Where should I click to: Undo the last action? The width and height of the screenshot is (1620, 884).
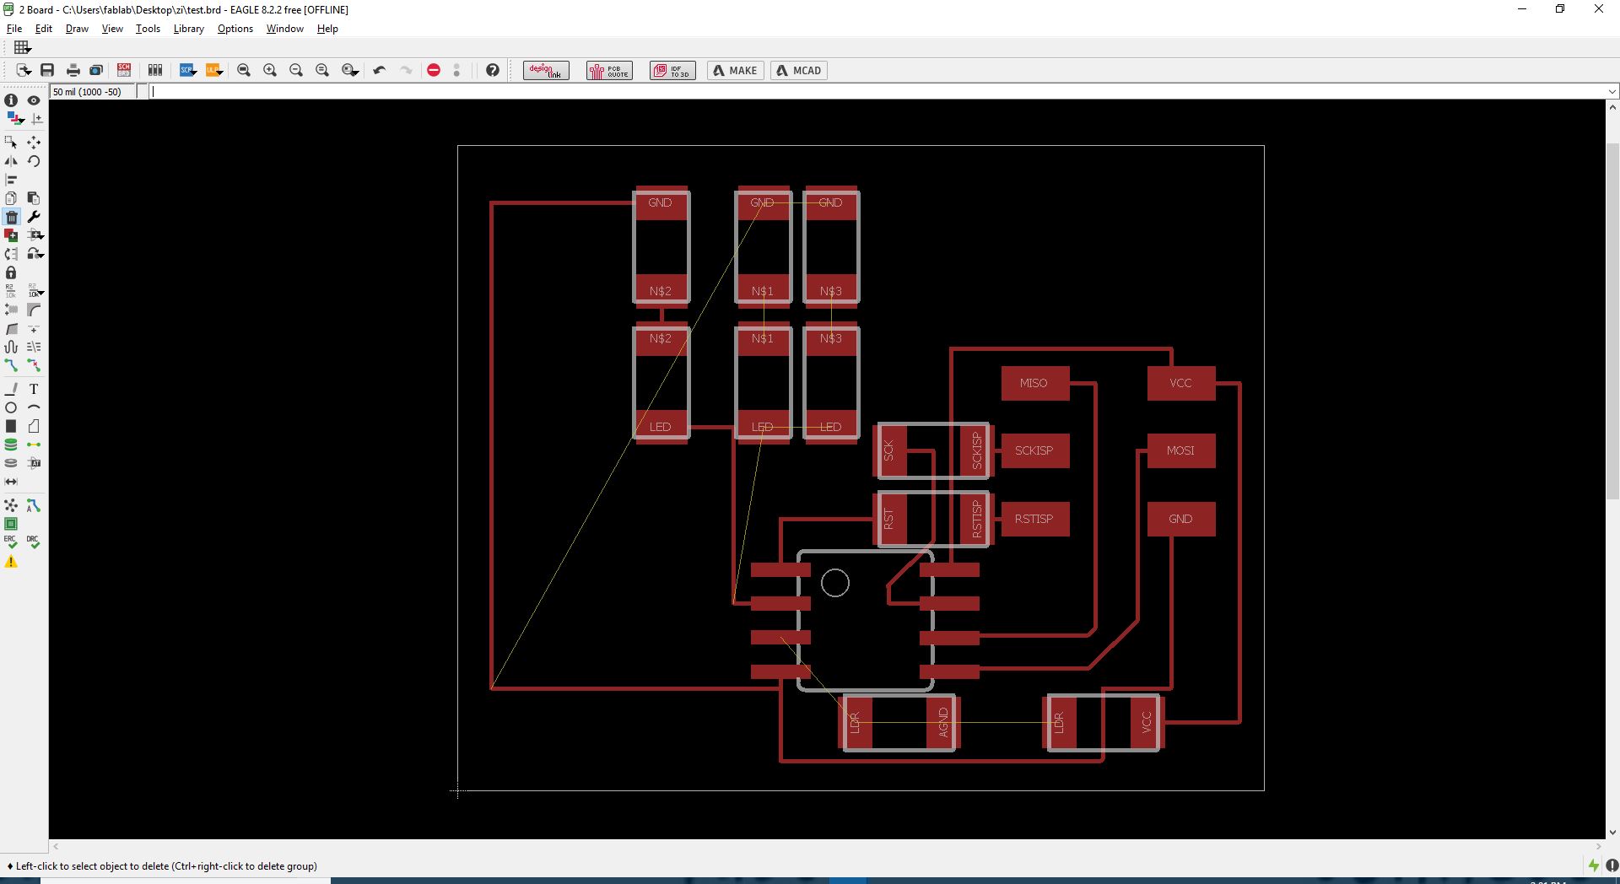380,71
